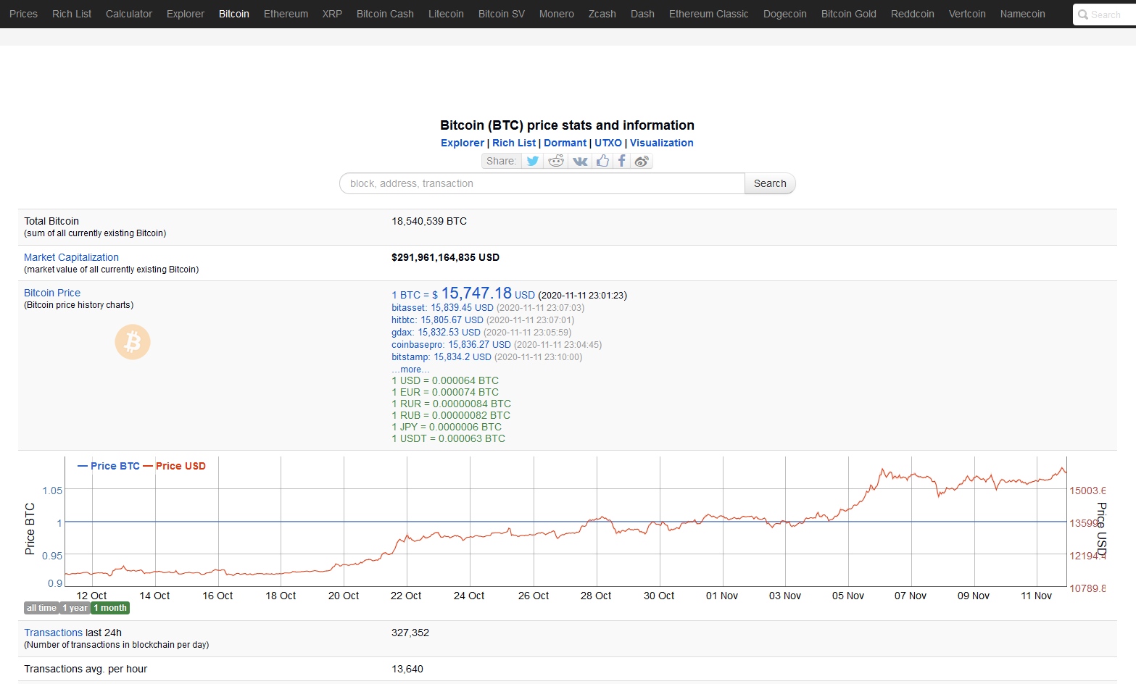Open the Bitcoin Price link
This screenshot has width=1136, height=684.
(x=52, y=293)
